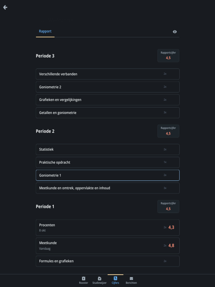Open Verschillende verbanden grade row
This screenshot has width=215, height=287.
coord(107,74)
